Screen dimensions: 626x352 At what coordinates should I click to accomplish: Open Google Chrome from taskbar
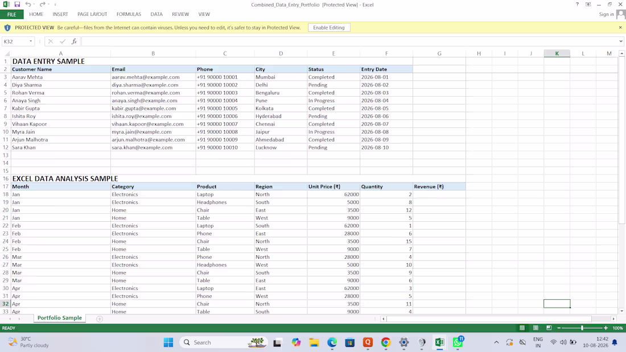pyautogui.click(x=386, y=342)
